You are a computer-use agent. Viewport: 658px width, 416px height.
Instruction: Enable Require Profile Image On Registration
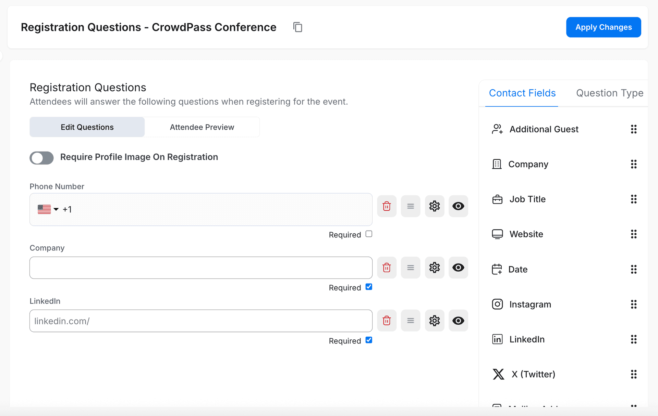pos(41,158)
